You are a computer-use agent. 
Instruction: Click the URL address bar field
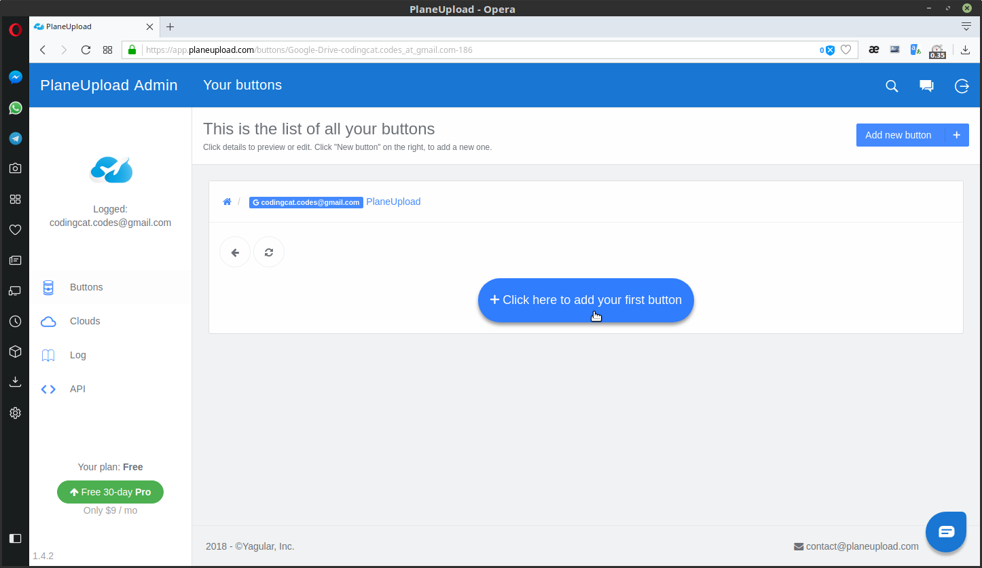tap(475, 50)
